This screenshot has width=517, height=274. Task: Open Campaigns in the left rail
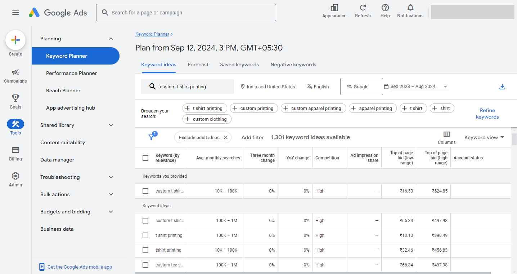pos(15,76)
